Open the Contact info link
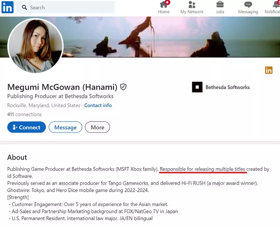Image resolution: width=280 pixels, height=228 pixels. [98, 105]
